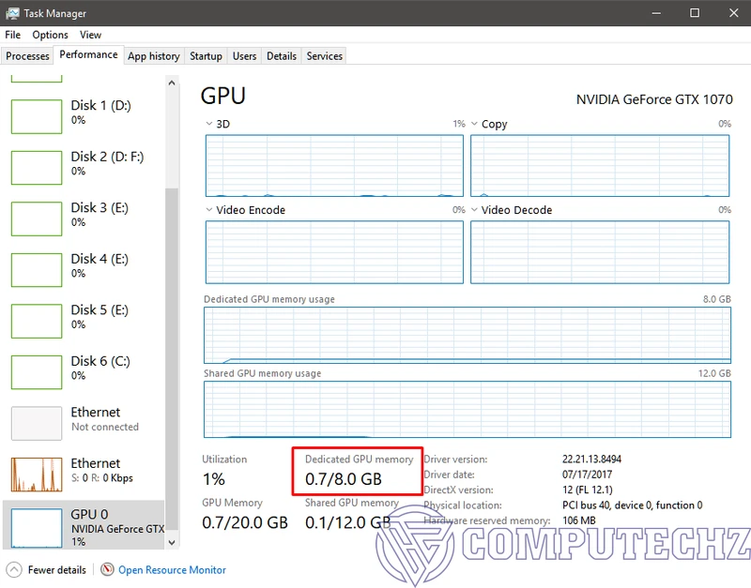This screenshot has height=588, width=751.
Task: Open the Options menu
Action: pos(51,35)
